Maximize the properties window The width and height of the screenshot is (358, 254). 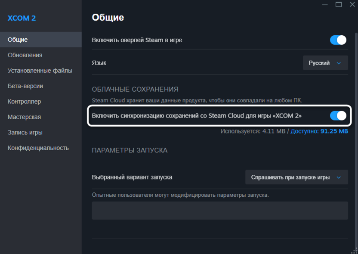(x=339, y=4)
